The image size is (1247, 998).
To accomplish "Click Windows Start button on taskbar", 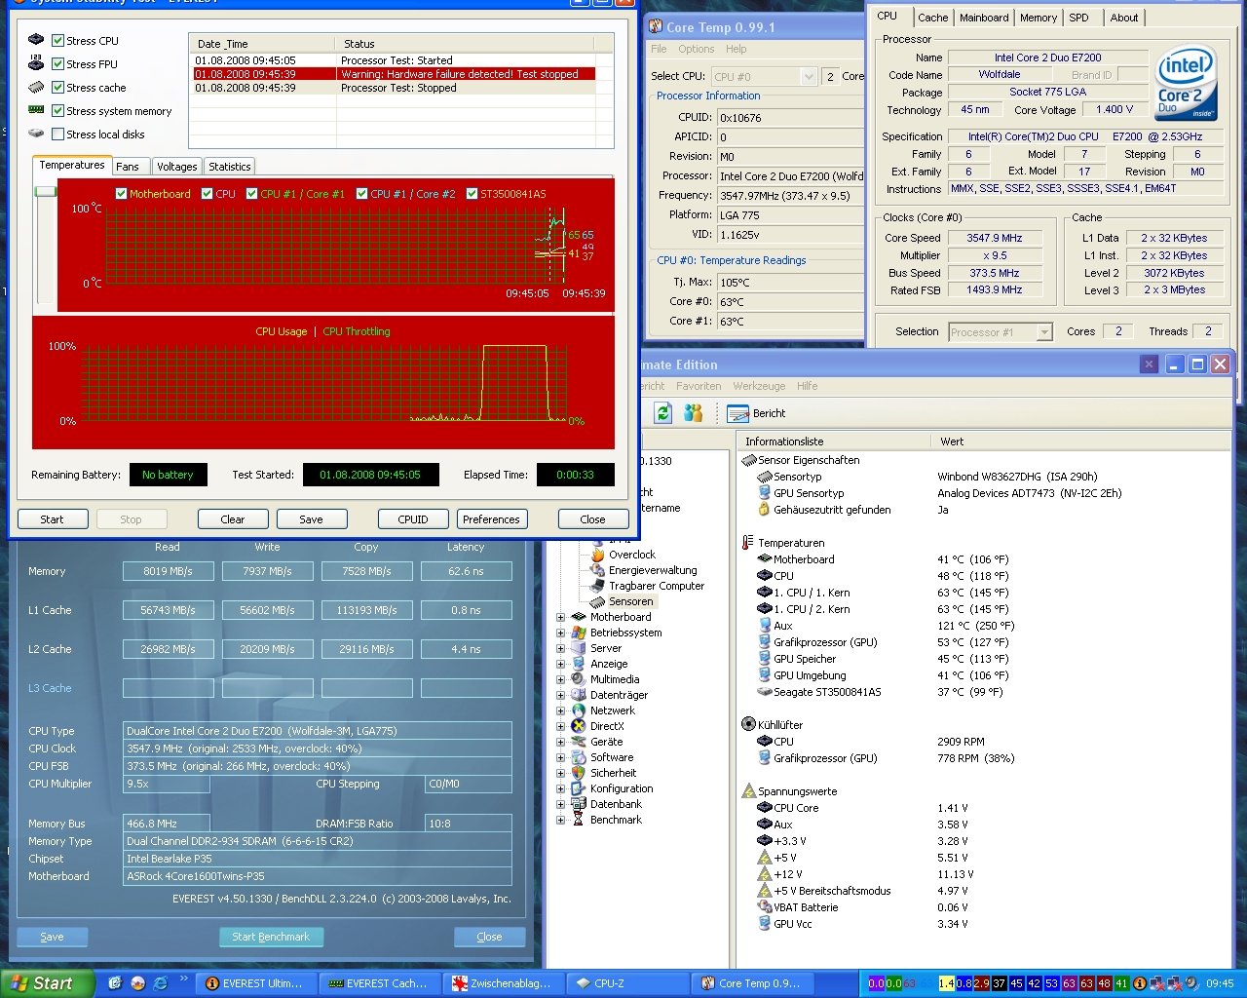I will pos(48,983).
